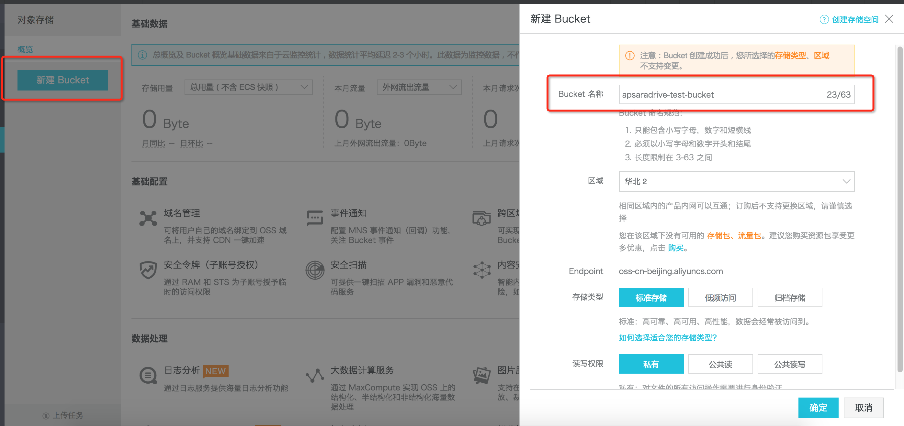Click the MaxCompute big data icon

pos(315,376)
